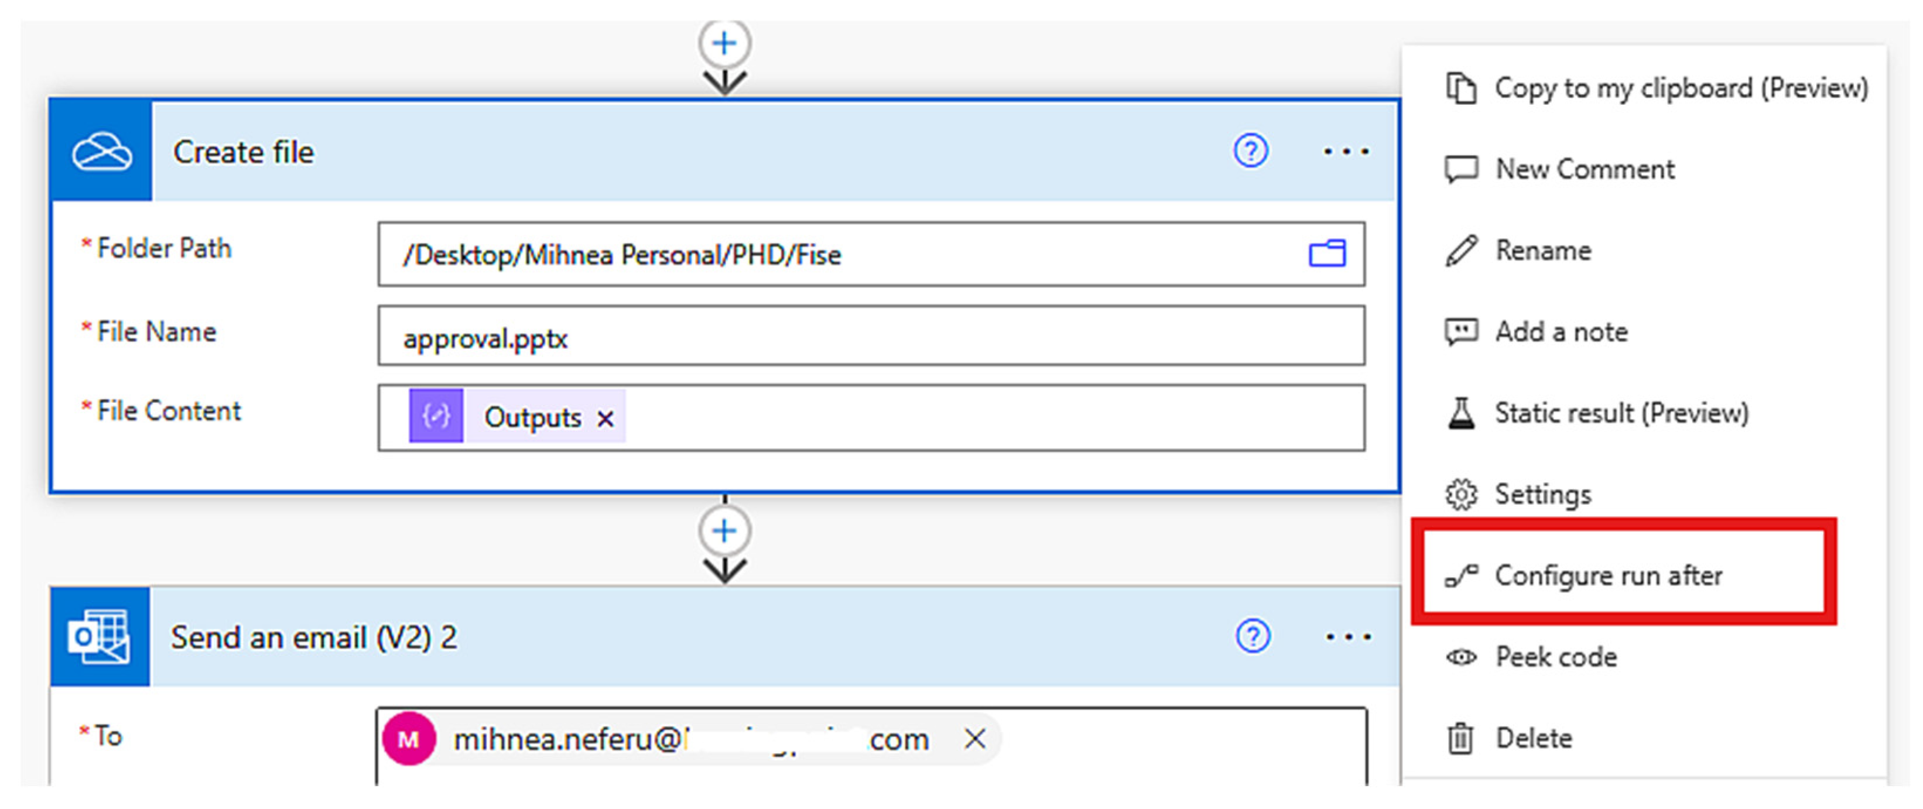Remove the Outputs token from File Content

pyautogui.click(x=605, y=419)
